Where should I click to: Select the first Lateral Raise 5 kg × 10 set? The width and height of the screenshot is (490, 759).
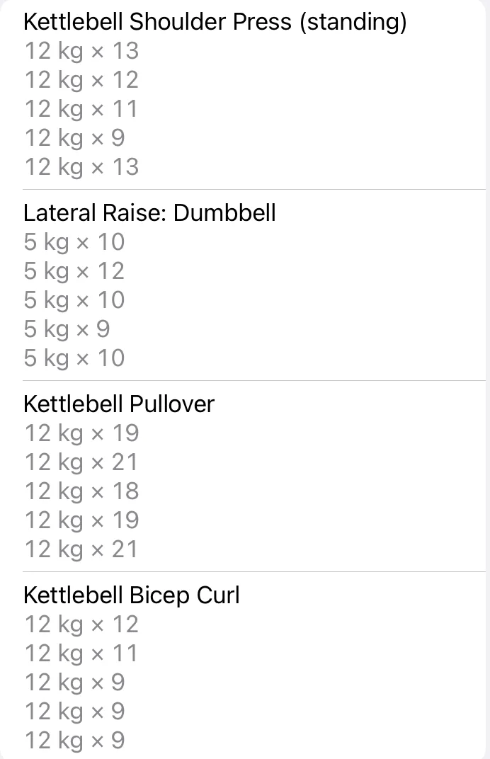[x=74, y=242]
